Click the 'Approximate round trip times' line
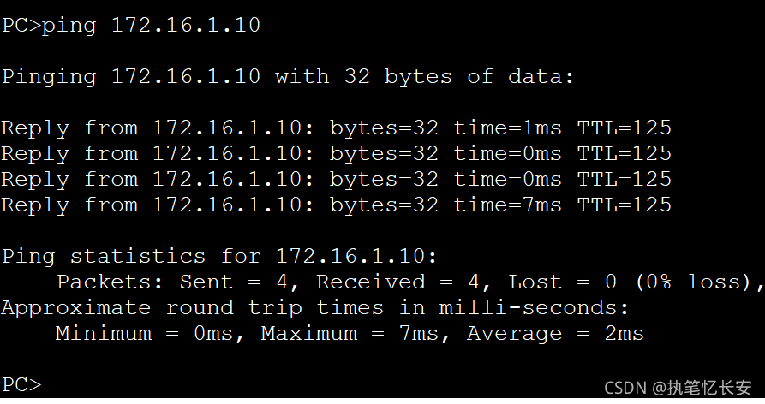Screen dimensions: 765x404 pos(315,308)
